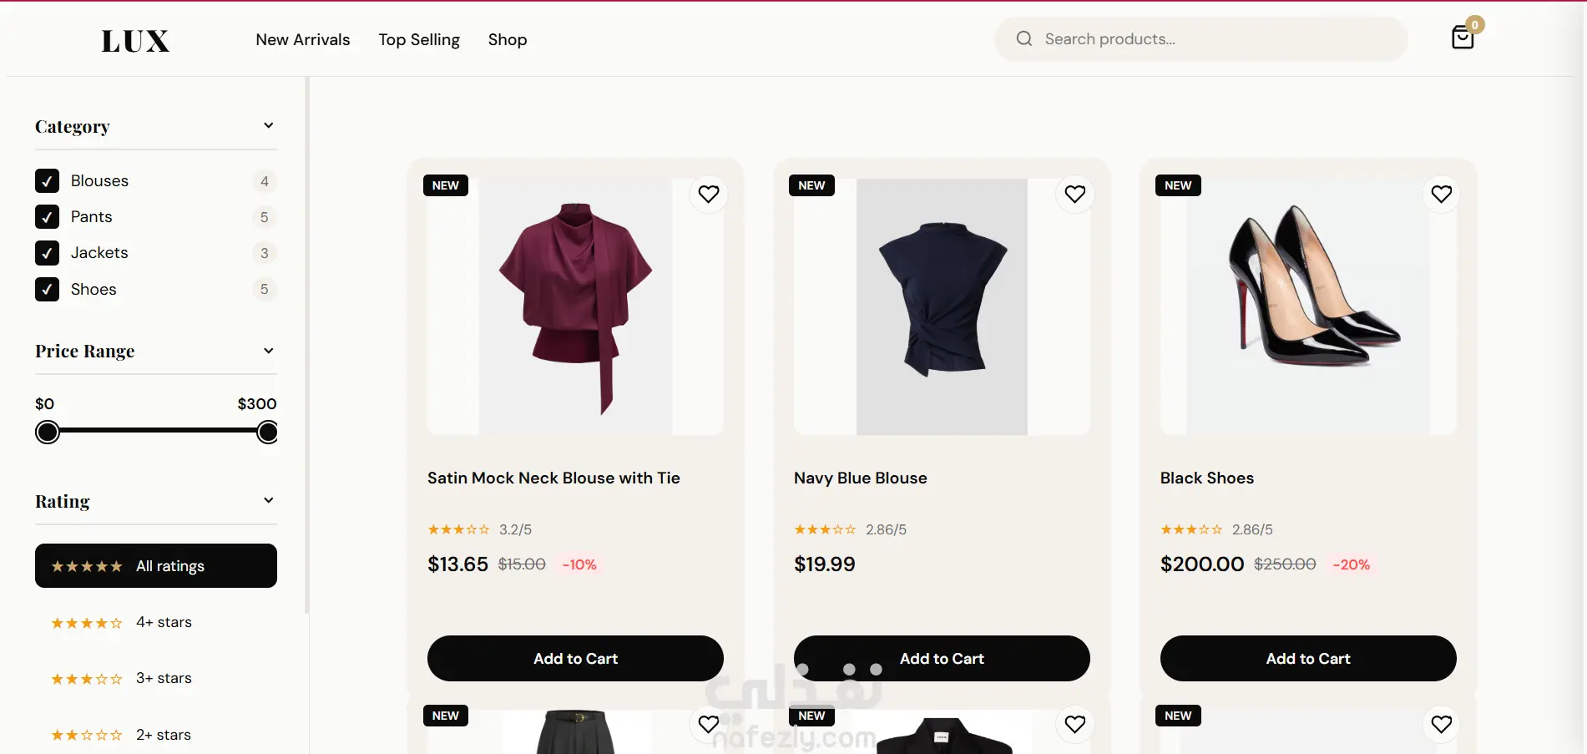This screenshot has width=1587, height=754.
Task: Collapse the Price Range section
Action: 269,351
